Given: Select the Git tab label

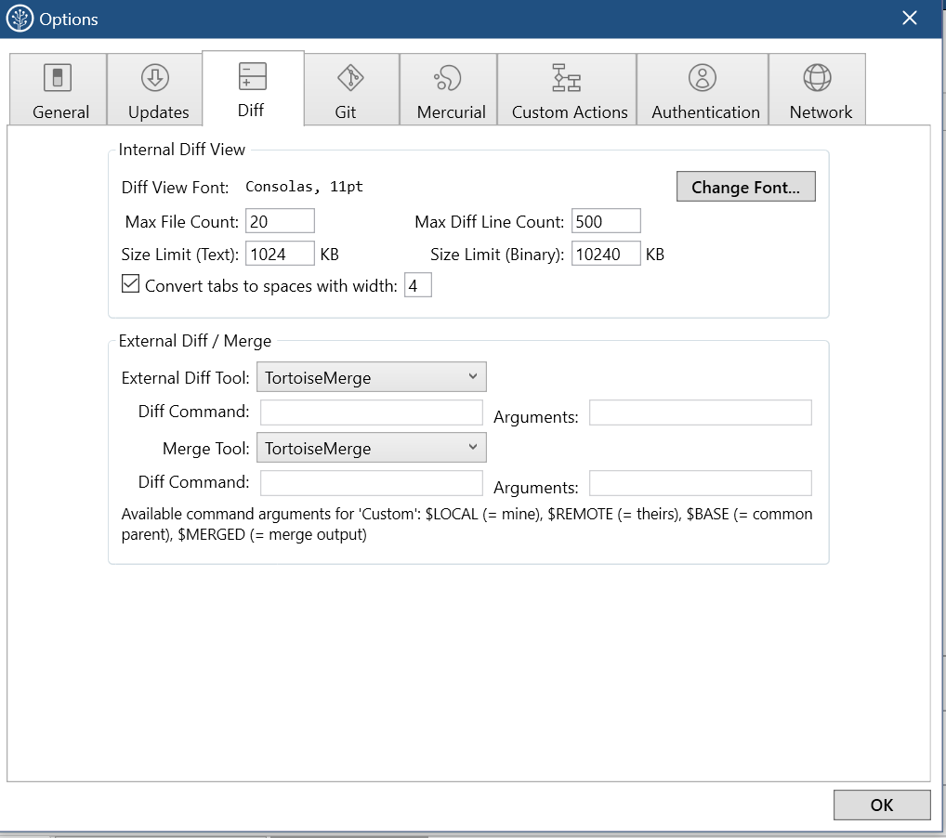Looking at the screenshot, I should pos(346,112).
